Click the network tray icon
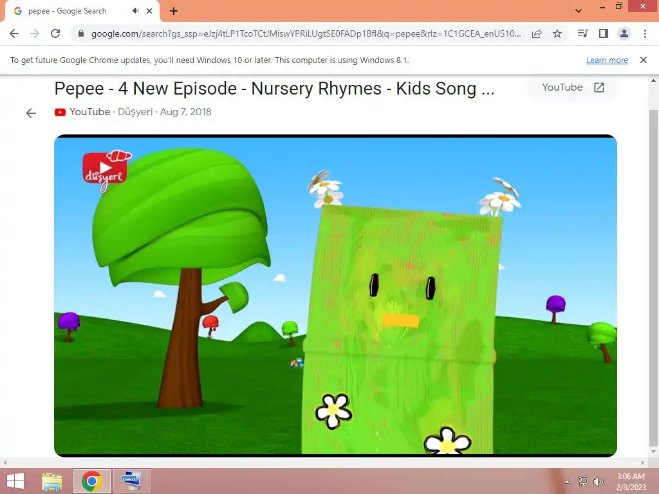Viewport: 659px width, 494px height. tap(583, 481)
